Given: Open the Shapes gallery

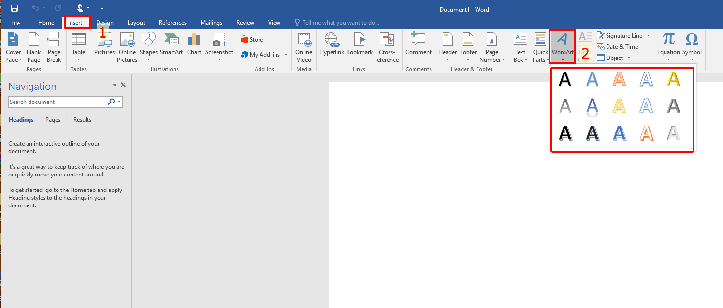Looking at the screenshot, I should (148, 48).
